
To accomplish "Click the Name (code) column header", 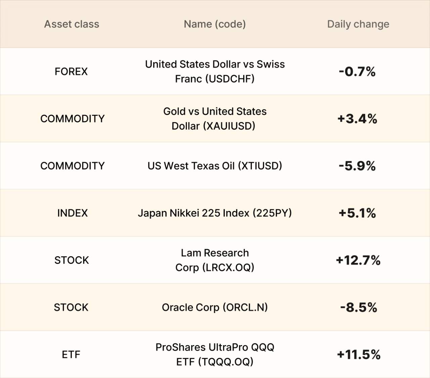I will 215,24.
